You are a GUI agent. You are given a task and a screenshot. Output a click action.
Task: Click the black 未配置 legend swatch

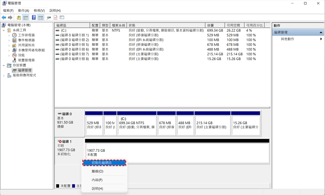[x=58, y=186]
